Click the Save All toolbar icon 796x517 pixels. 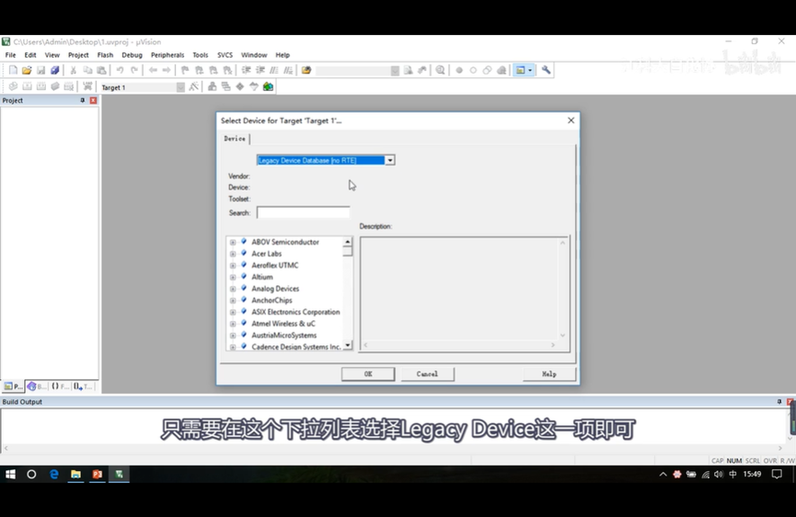pos(55,70)
